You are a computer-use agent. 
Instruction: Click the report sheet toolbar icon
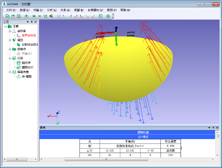[x=100, y=16]
